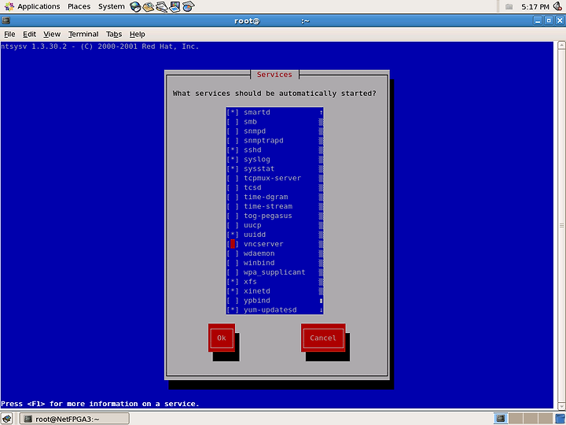Click the gray notification tray icon

pos(509,6)
